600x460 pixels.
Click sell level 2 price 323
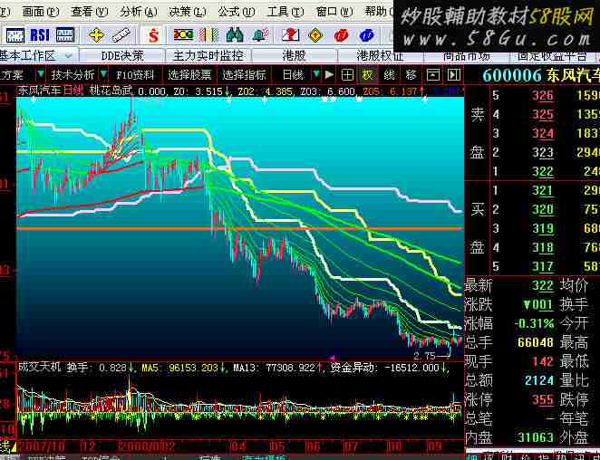[543, 152]
